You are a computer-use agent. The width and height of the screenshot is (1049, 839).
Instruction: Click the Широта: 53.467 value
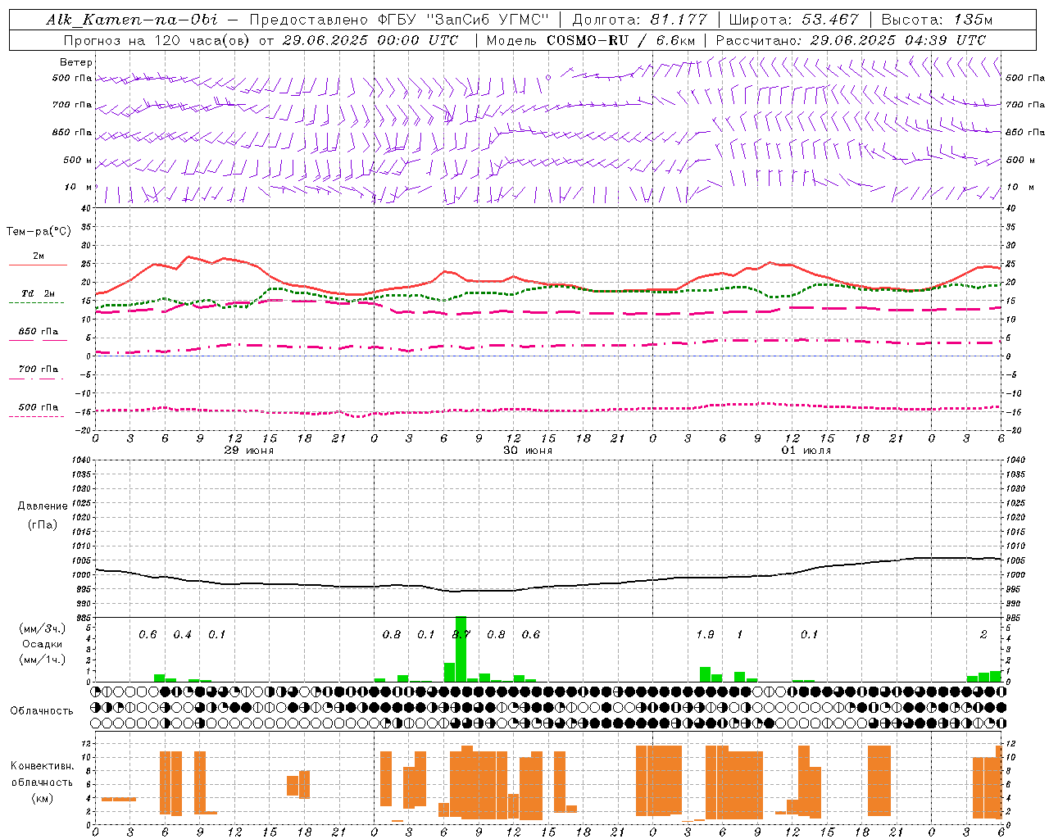793,20
